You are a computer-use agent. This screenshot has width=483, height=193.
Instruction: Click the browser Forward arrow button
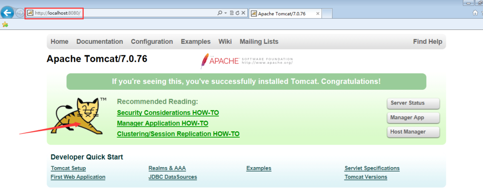tap(19, 13)
